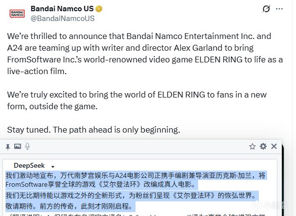Click the DeepSeek engine label
Image resolution: width=296 pixels, height=216 pixels.
tap(29, 166)
